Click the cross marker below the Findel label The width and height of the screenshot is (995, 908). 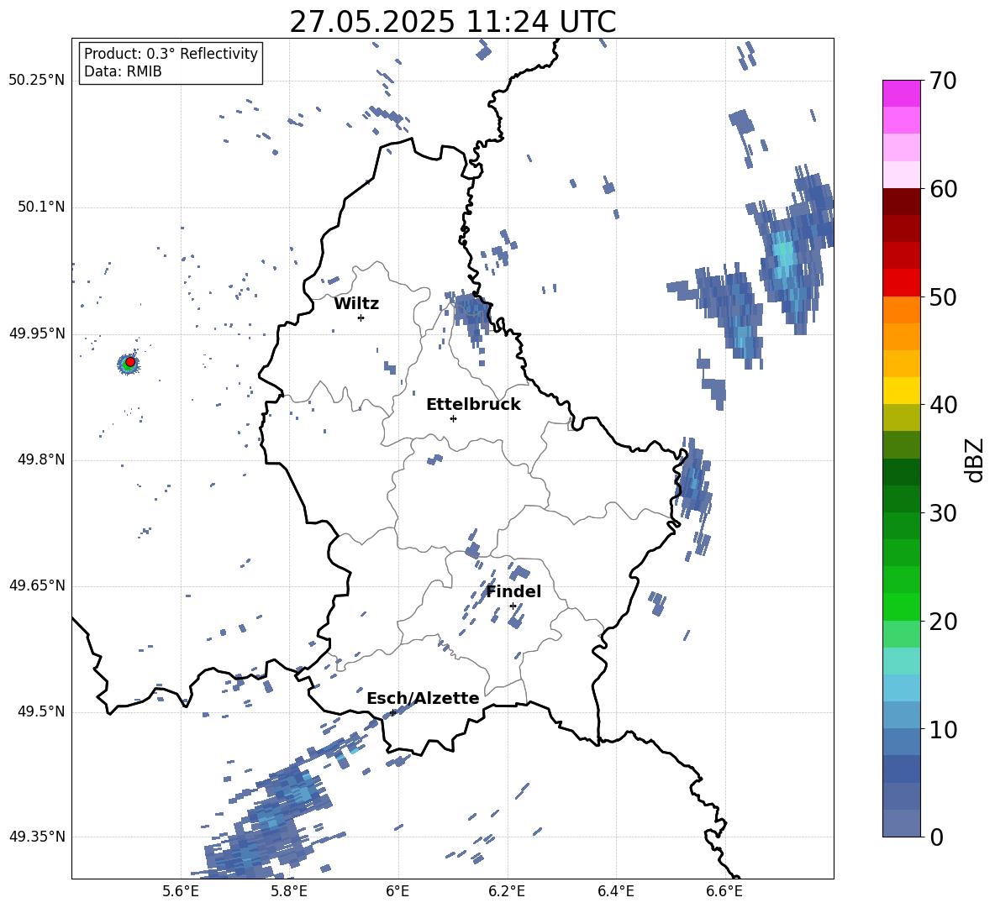513,606
